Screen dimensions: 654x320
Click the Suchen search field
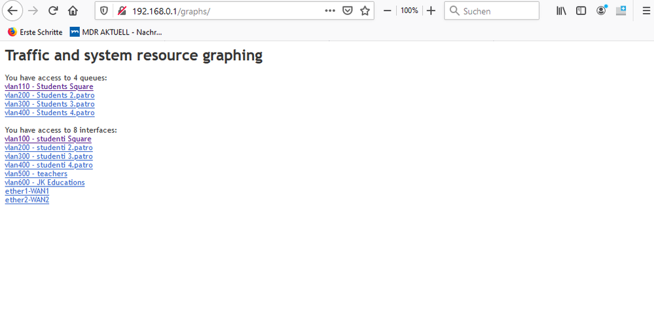[x=492, y=11]
